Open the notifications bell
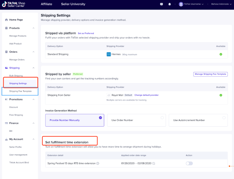The image size is (234, 179). 170,4
